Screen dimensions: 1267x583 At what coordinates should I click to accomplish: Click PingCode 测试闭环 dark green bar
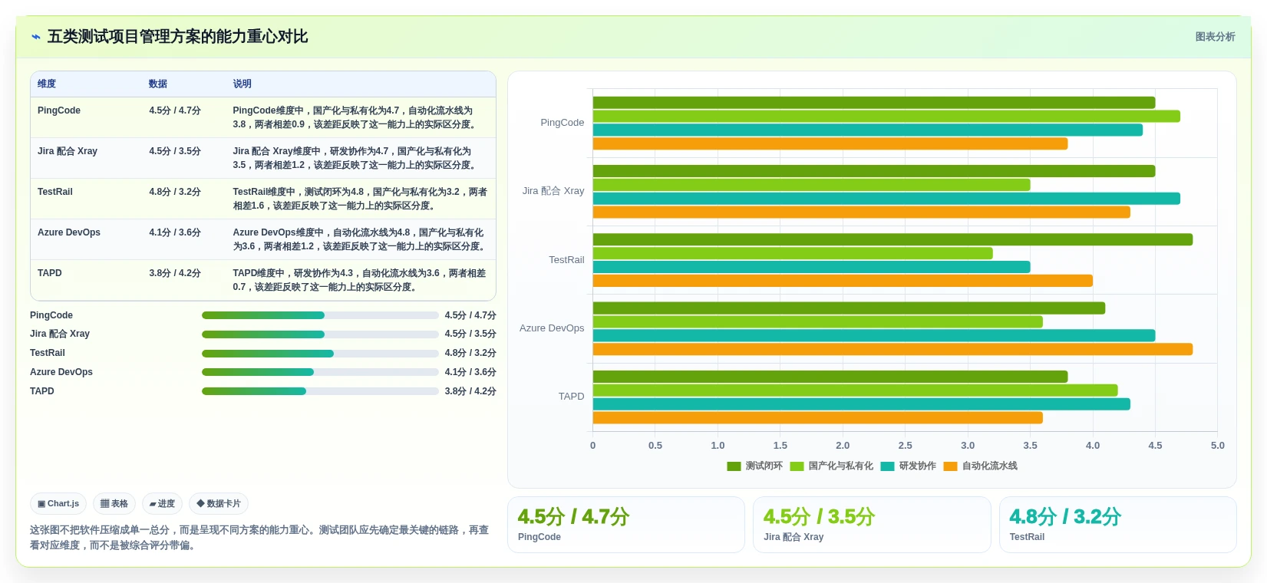(x=874, y=103)
